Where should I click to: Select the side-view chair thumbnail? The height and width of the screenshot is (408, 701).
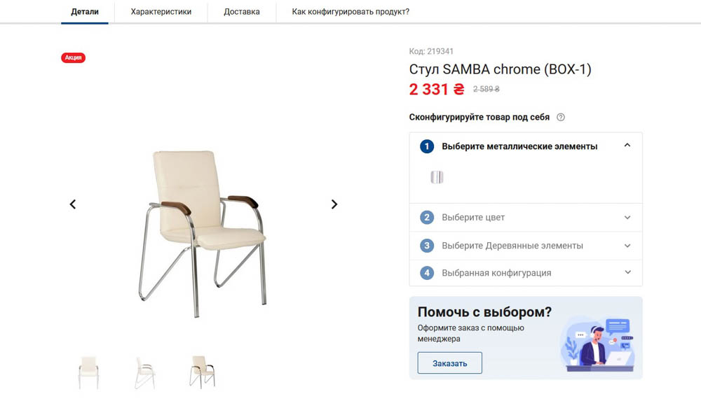pyautogui.click(x=145, y=372)
